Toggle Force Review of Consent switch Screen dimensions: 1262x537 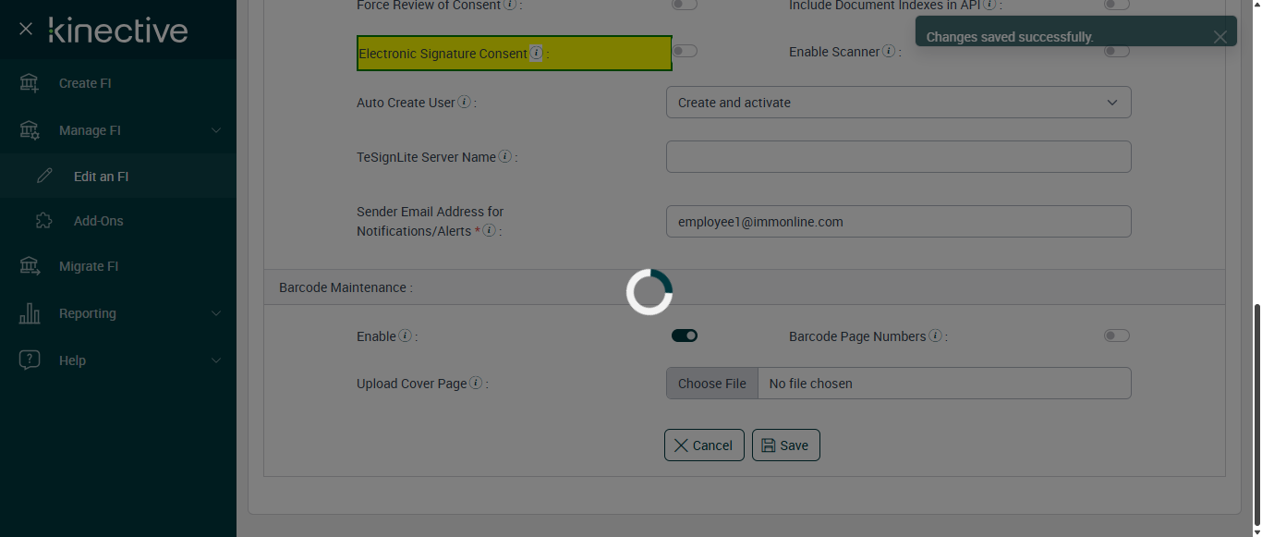click(685, 5)
